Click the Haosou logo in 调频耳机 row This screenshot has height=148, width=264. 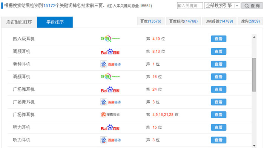110,77
